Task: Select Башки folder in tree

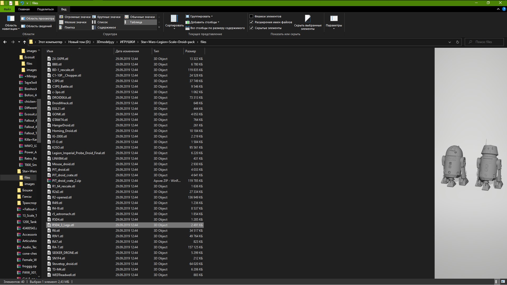Action: (25, 190)
